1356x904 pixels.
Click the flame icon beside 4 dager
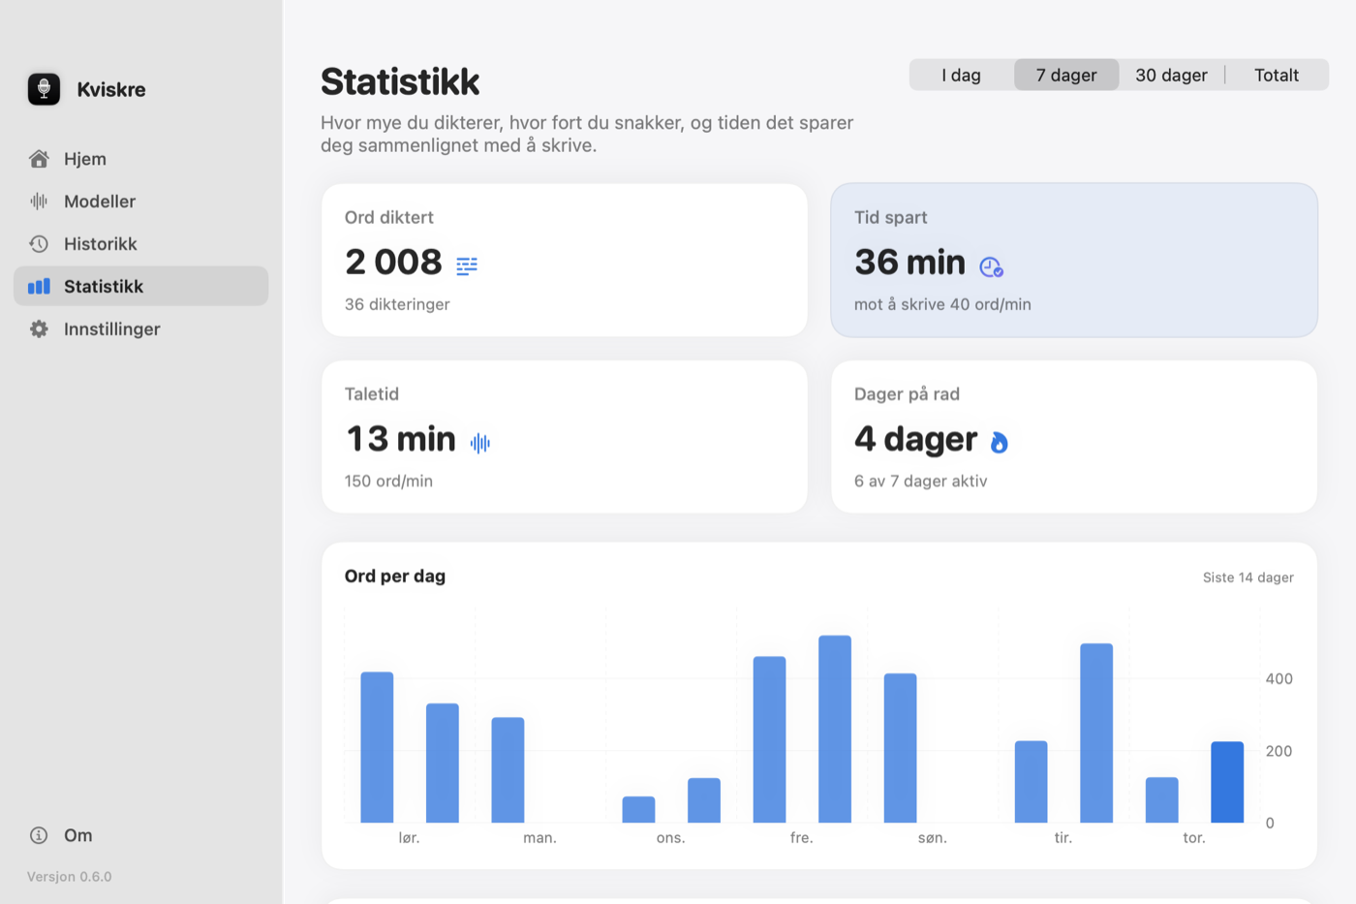pos(1000,443)
